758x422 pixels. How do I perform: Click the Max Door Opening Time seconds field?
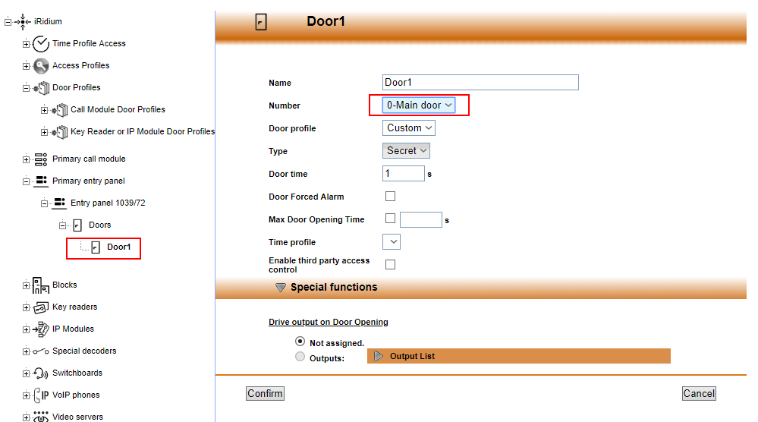421,219
